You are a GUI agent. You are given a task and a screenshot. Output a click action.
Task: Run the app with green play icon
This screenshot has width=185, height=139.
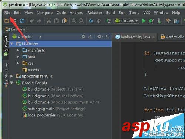[x=144, y=21]
